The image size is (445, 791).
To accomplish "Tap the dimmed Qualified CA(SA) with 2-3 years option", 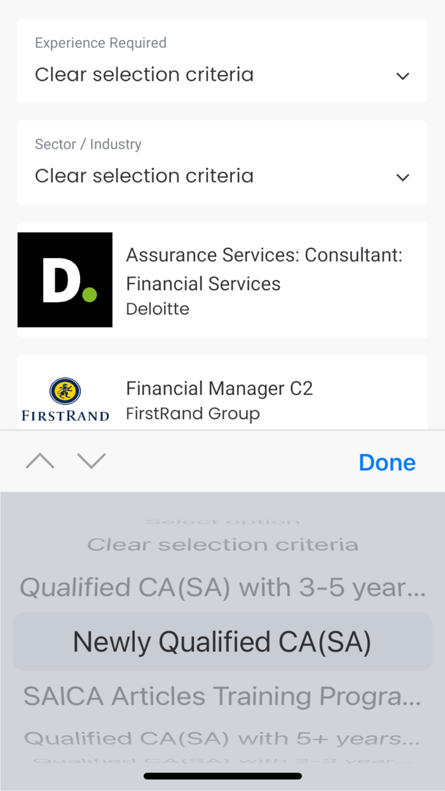I will point(222,761).
